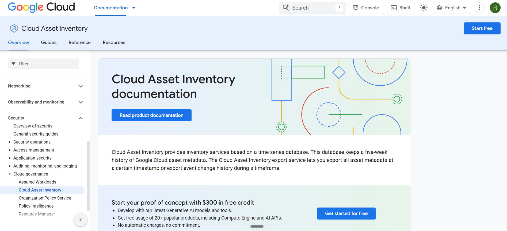Click Read product documentation button
The width and height of the screenshot is (507, 231).
tap(151, 115)
